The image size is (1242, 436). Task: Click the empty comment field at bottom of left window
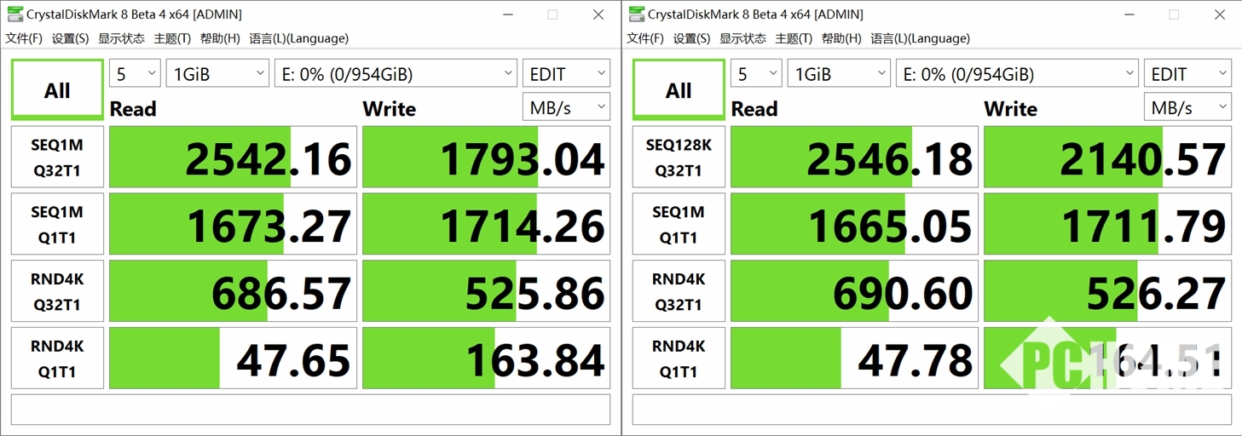[310, 410]
